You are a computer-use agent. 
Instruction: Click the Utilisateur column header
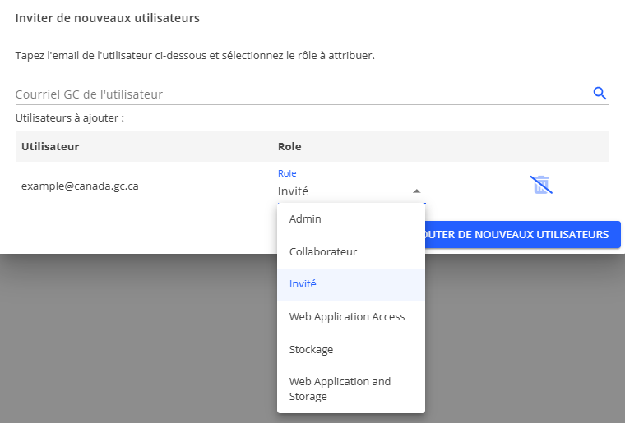point(50,146)
